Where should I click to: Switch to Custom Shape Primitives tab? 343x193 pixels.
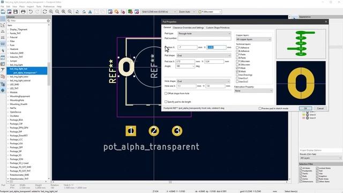coord(218,28)
